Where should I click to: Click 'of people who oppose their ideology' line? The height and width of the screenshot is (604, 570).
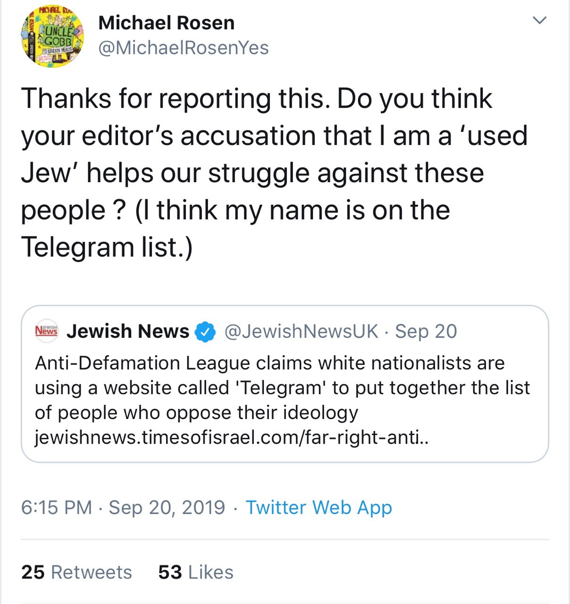click(196, 413)
